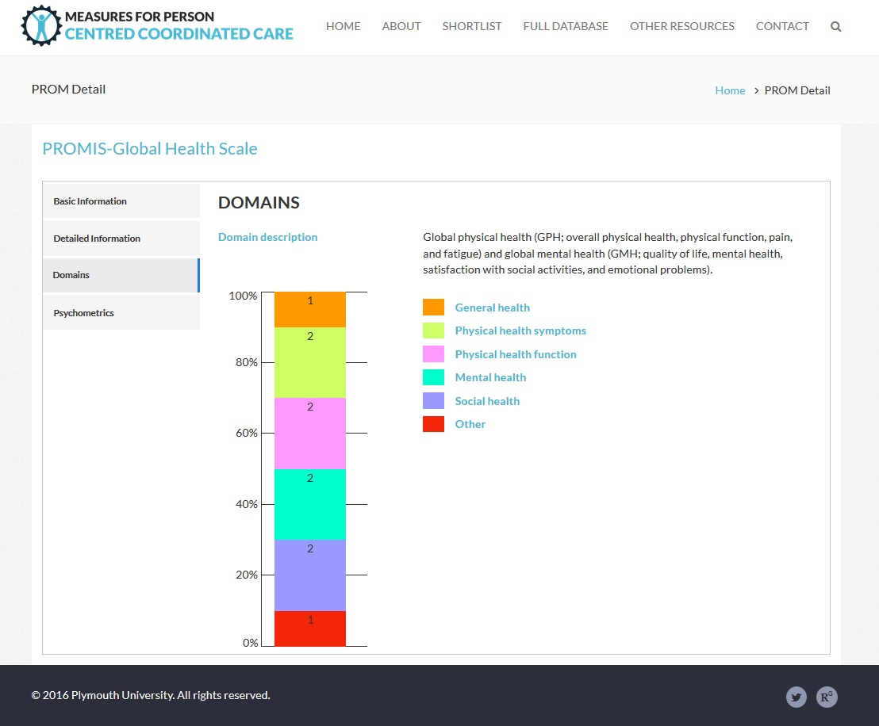Image resolution: width=879 pixels, height=726 pixels.
Task: Go to the Home menu item
Action: click(343, 26)
